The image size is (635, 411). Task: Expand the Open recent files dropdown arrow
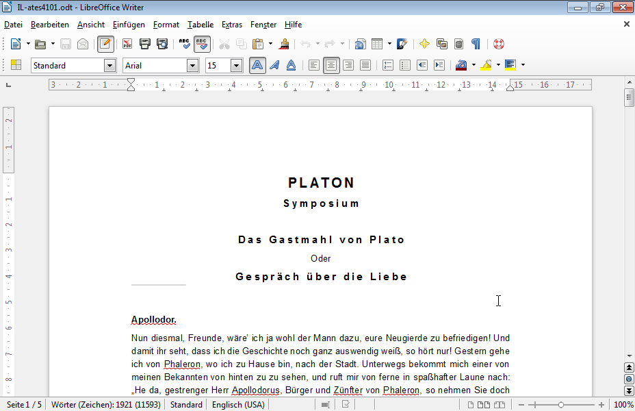53,44
